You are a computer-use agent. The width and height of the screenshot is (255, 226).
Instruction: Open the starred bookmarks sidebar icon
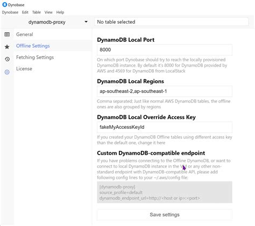pos(7,47)
